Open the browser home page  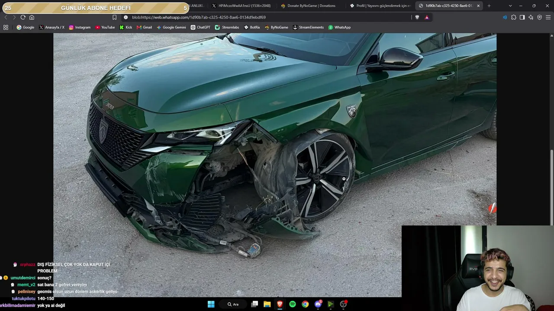click(x=32, y=17)
